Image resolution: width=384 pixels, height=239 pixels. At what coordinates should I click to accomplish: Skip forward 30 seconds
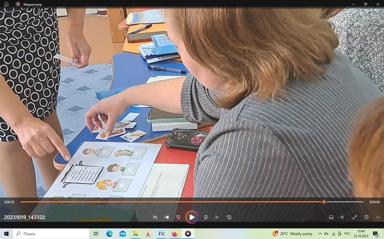click(x=206, y=217)
